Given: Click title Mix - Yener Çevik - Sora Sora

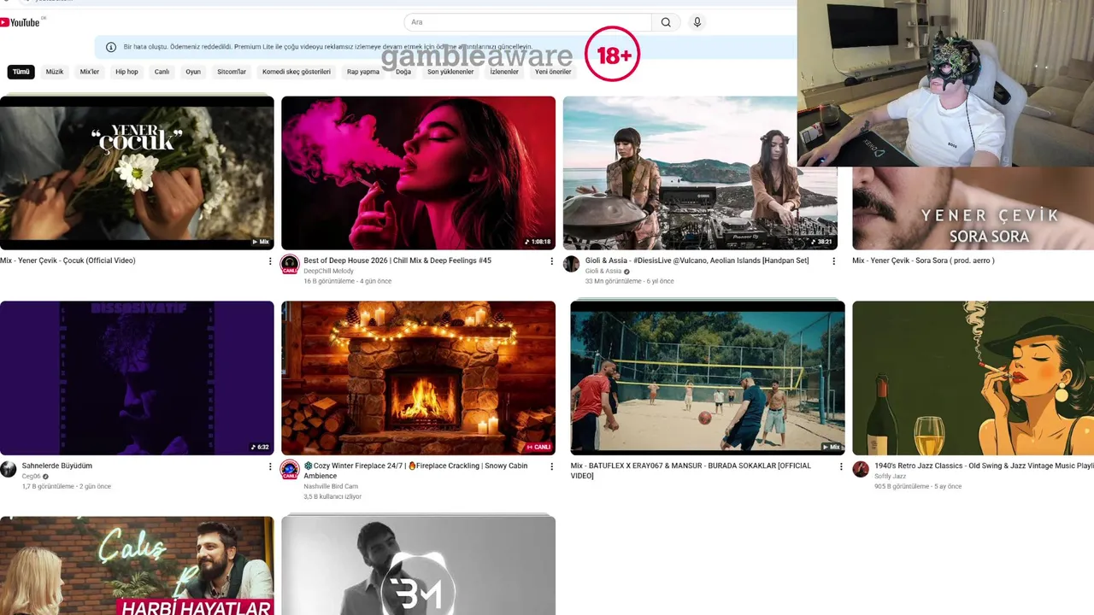Looking at the screenshot, I should coord(923,261).
